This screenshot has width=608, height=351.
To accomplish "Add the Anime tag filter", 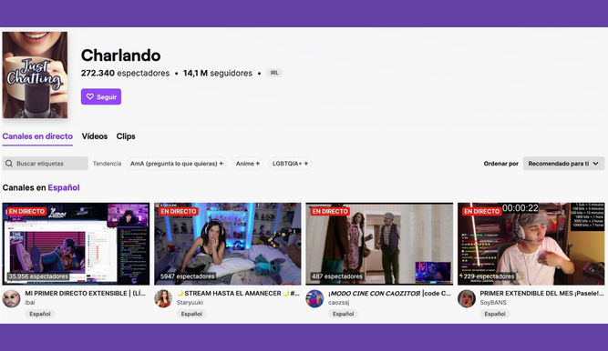I will [247, 164].
